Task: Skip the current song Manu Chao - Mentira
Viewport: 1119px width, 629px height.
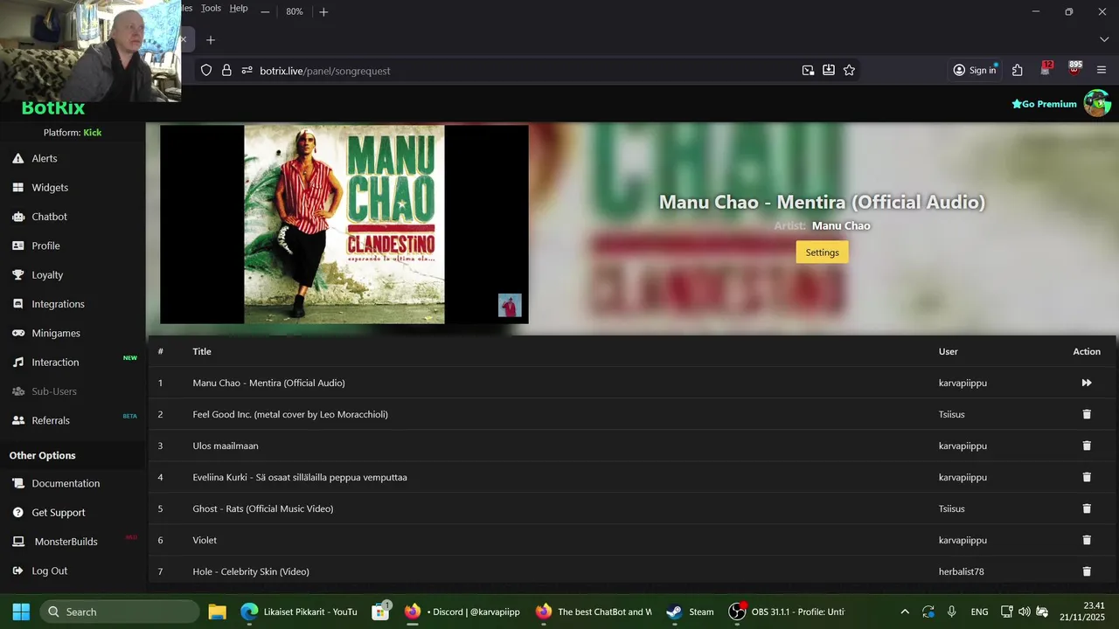Action: pyautogui.click(x=1087, y=383)
